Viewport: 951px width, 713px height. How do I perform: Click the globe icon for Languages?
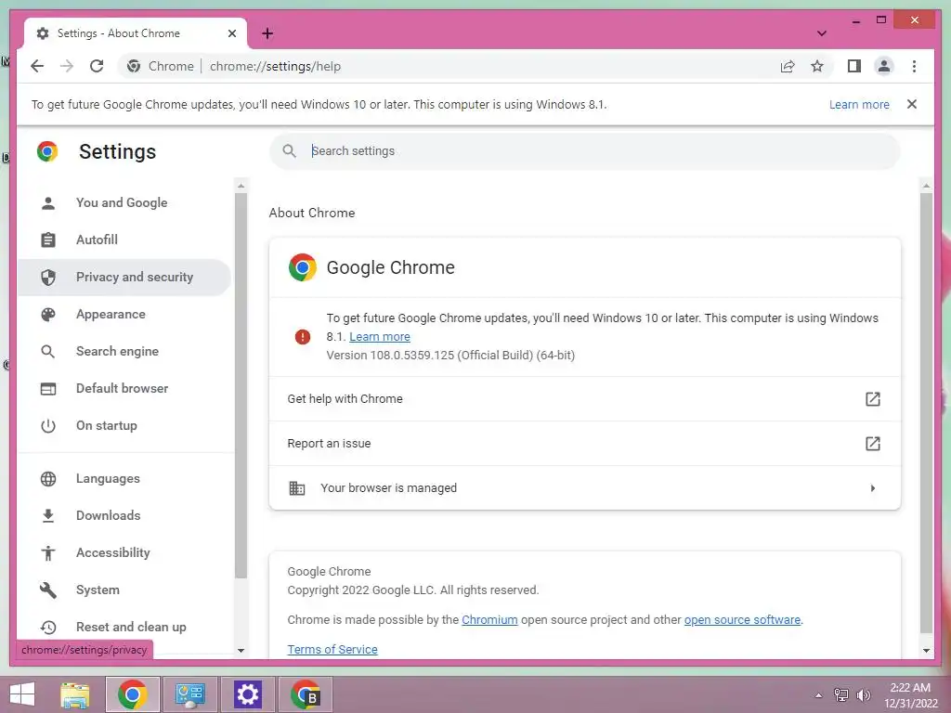[x=48, y=478]
